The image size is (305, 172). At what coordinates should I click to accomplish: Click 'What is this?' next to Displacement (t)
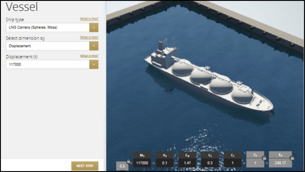click(89, 56)
